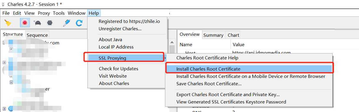Image resolution: width=359 pixels, height=112 pixels.
Task: Choose Save Charles Root Certificate...
Action: (x=209, y=84)
